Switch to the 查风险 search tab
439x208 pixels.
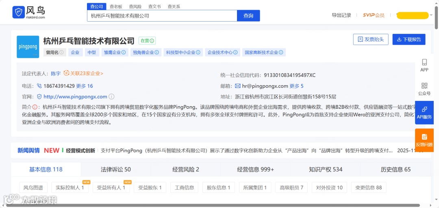(x=135, y=7)
